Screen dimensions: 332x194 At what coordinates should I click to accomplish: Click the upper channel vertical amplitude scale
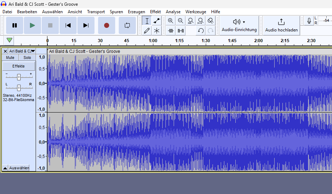pos(41,83)
